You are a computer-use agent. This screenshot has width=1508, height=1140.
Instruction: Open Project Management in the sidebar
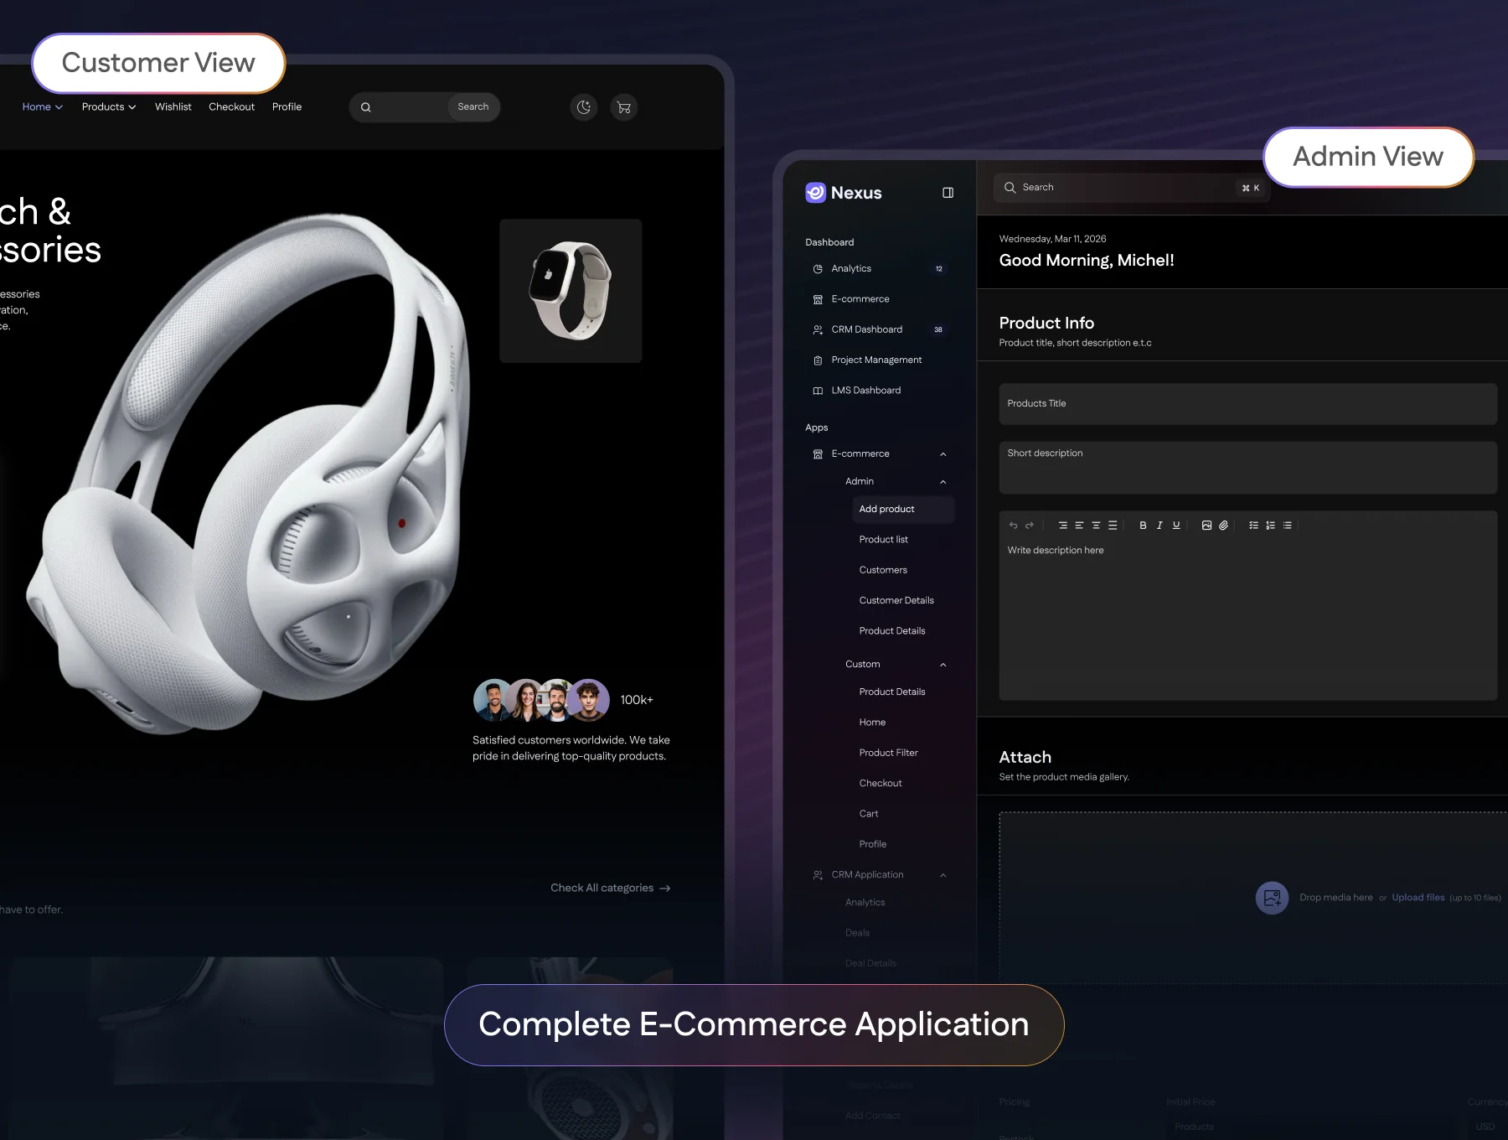pos(878,360)
